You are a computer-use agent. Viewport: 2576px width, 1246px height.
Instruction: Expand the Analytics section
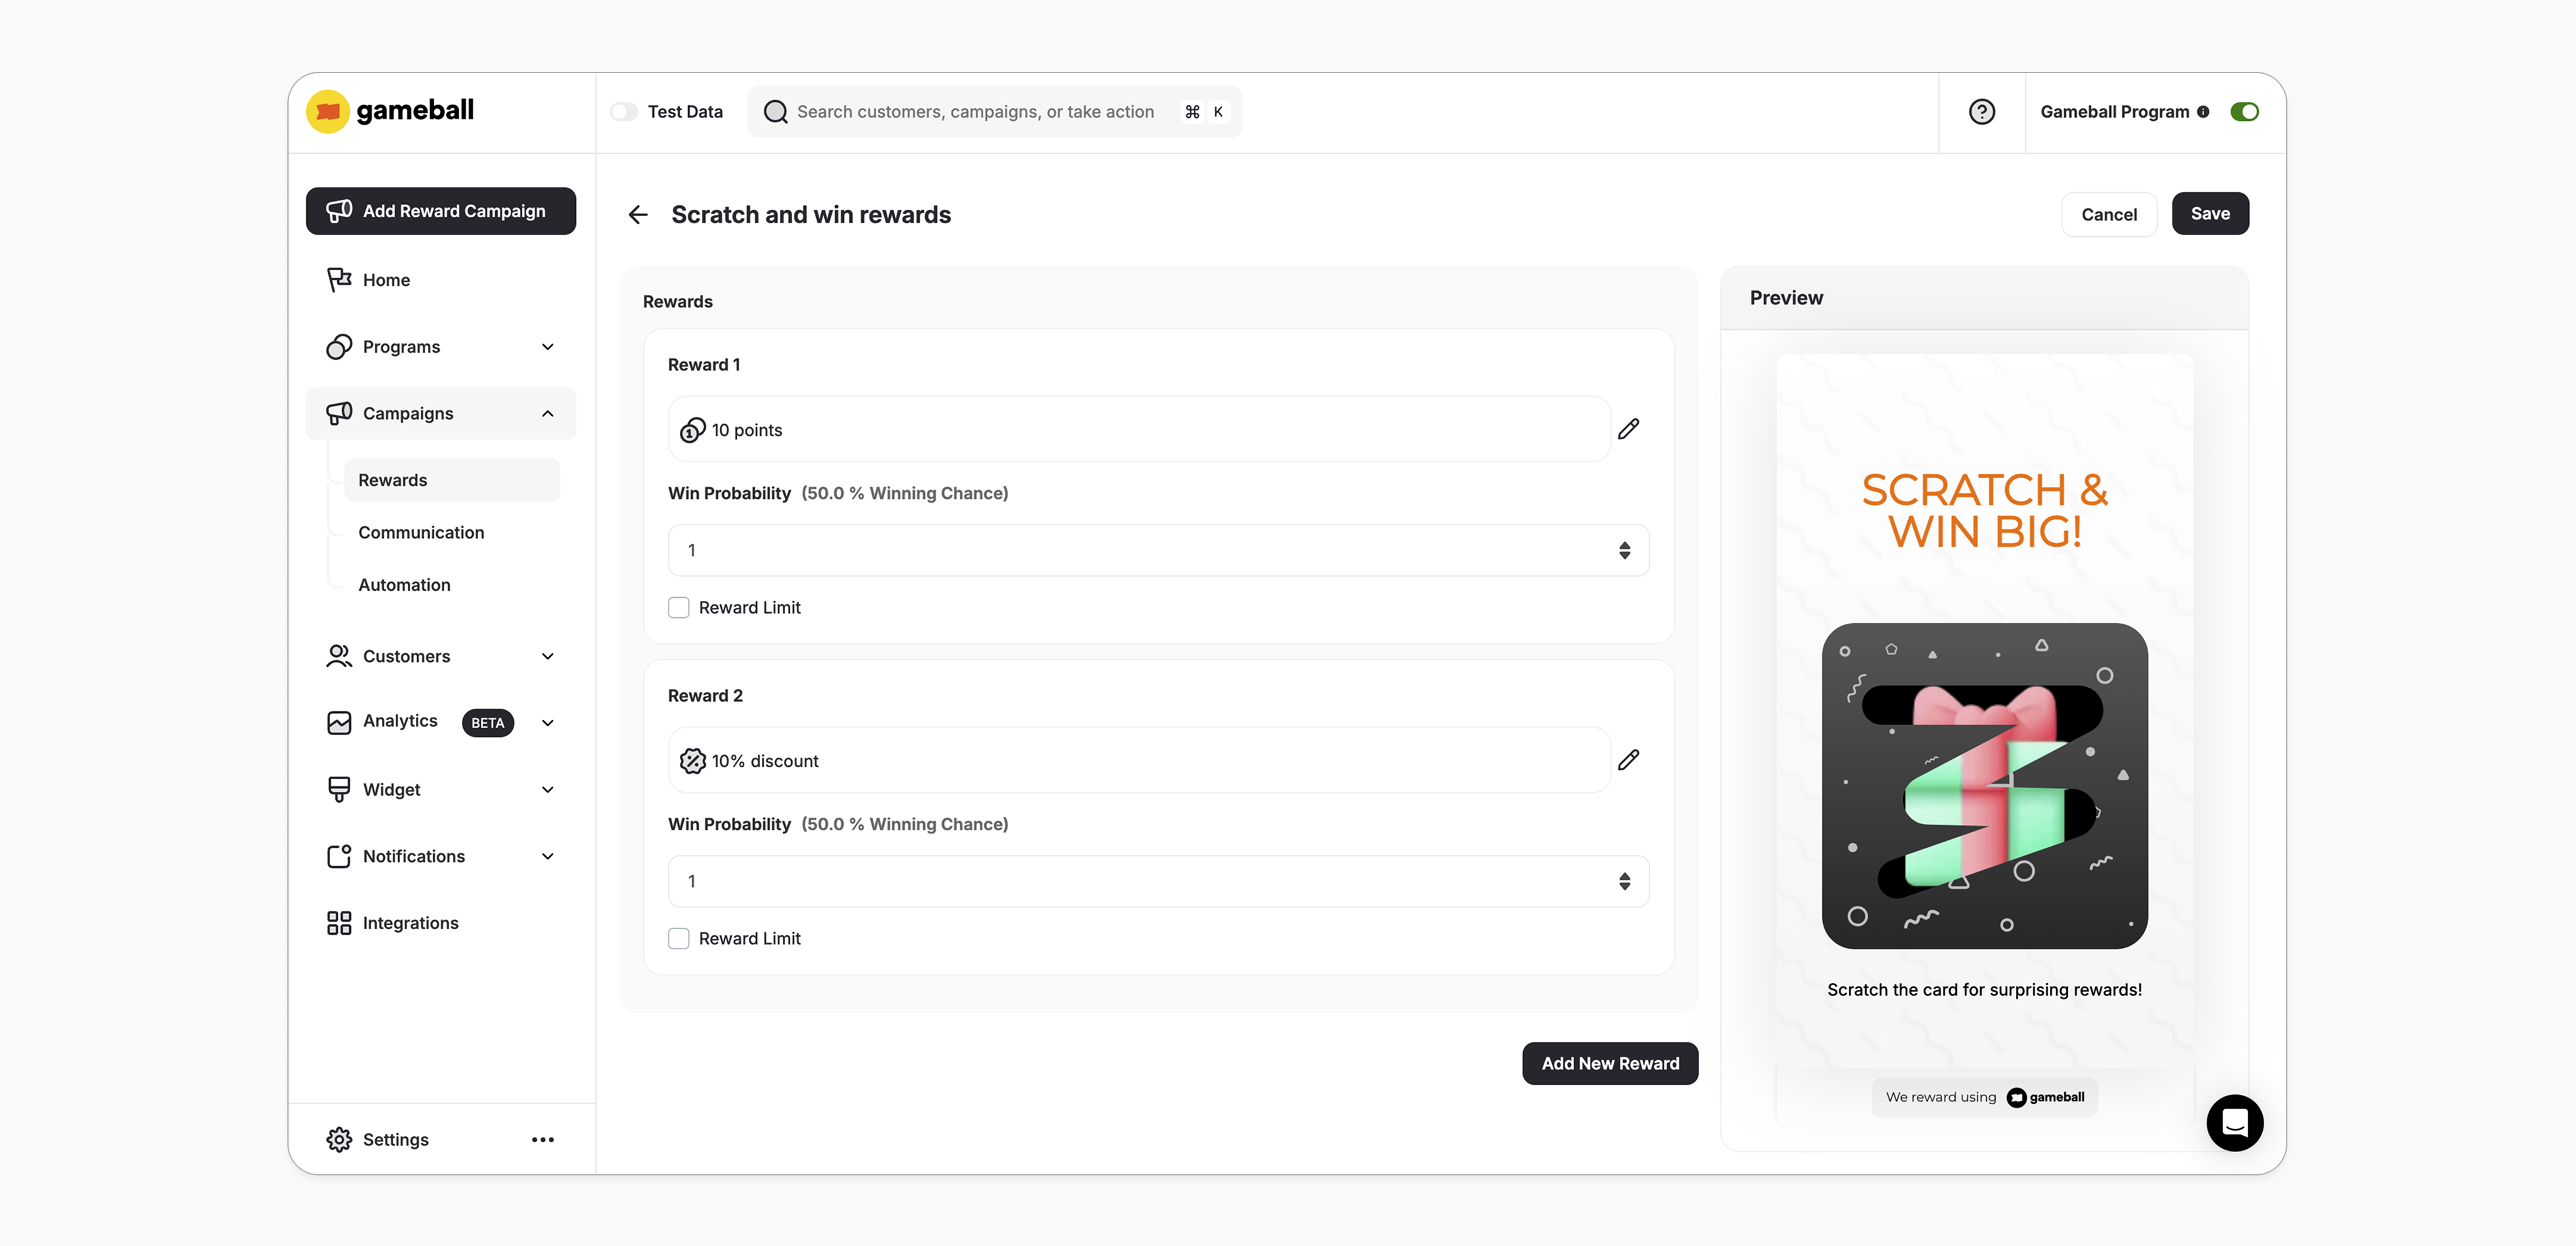point(546,722)
